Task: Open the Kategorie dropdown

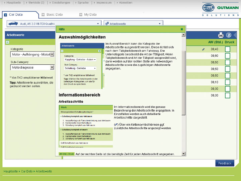Action: click(x=52, y=54)
